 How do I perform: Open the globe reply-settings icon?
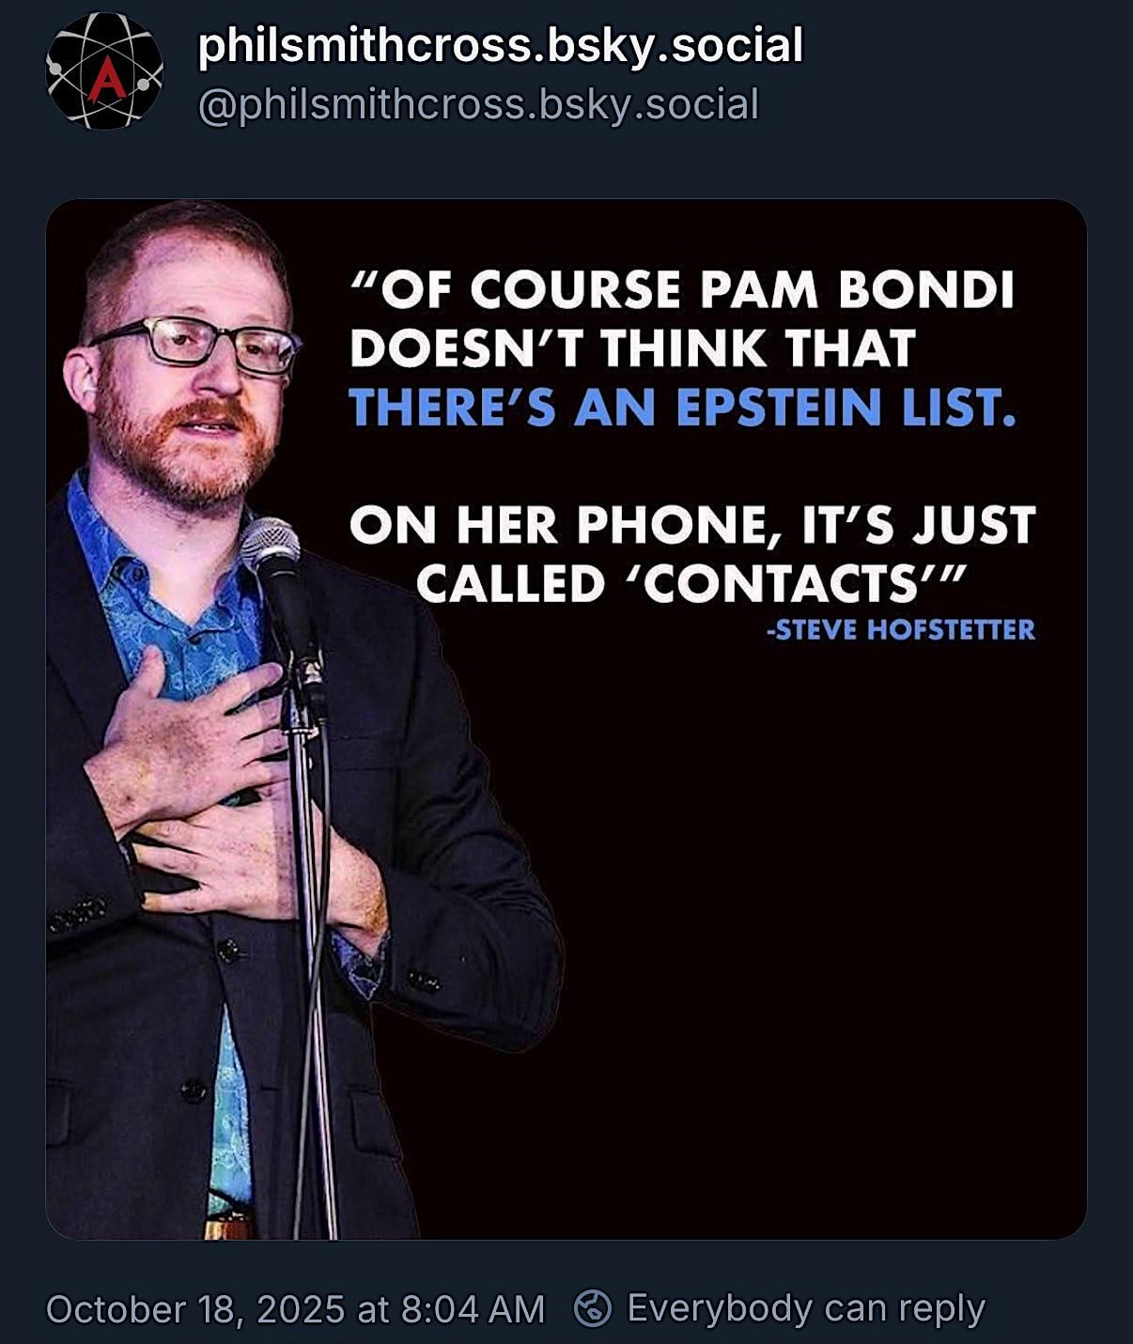click(593, 1308)
